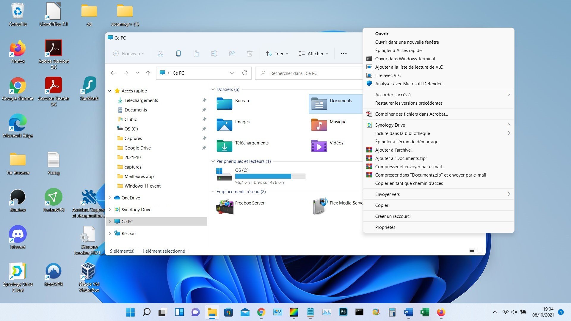Screen dimensions: 571x321
Task: Click Ajouter à "Documents.zip"
Action: pos(401,158)
